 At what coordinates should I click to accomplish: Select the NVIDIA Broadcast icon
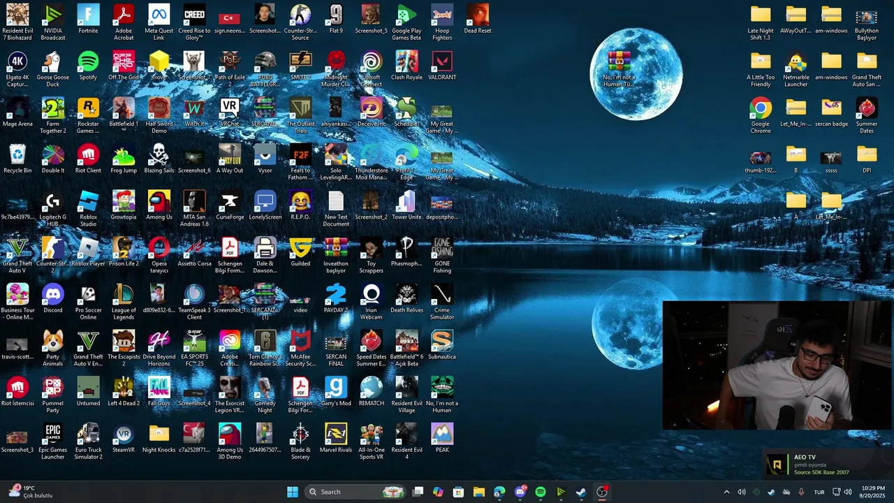pos(53,23)
